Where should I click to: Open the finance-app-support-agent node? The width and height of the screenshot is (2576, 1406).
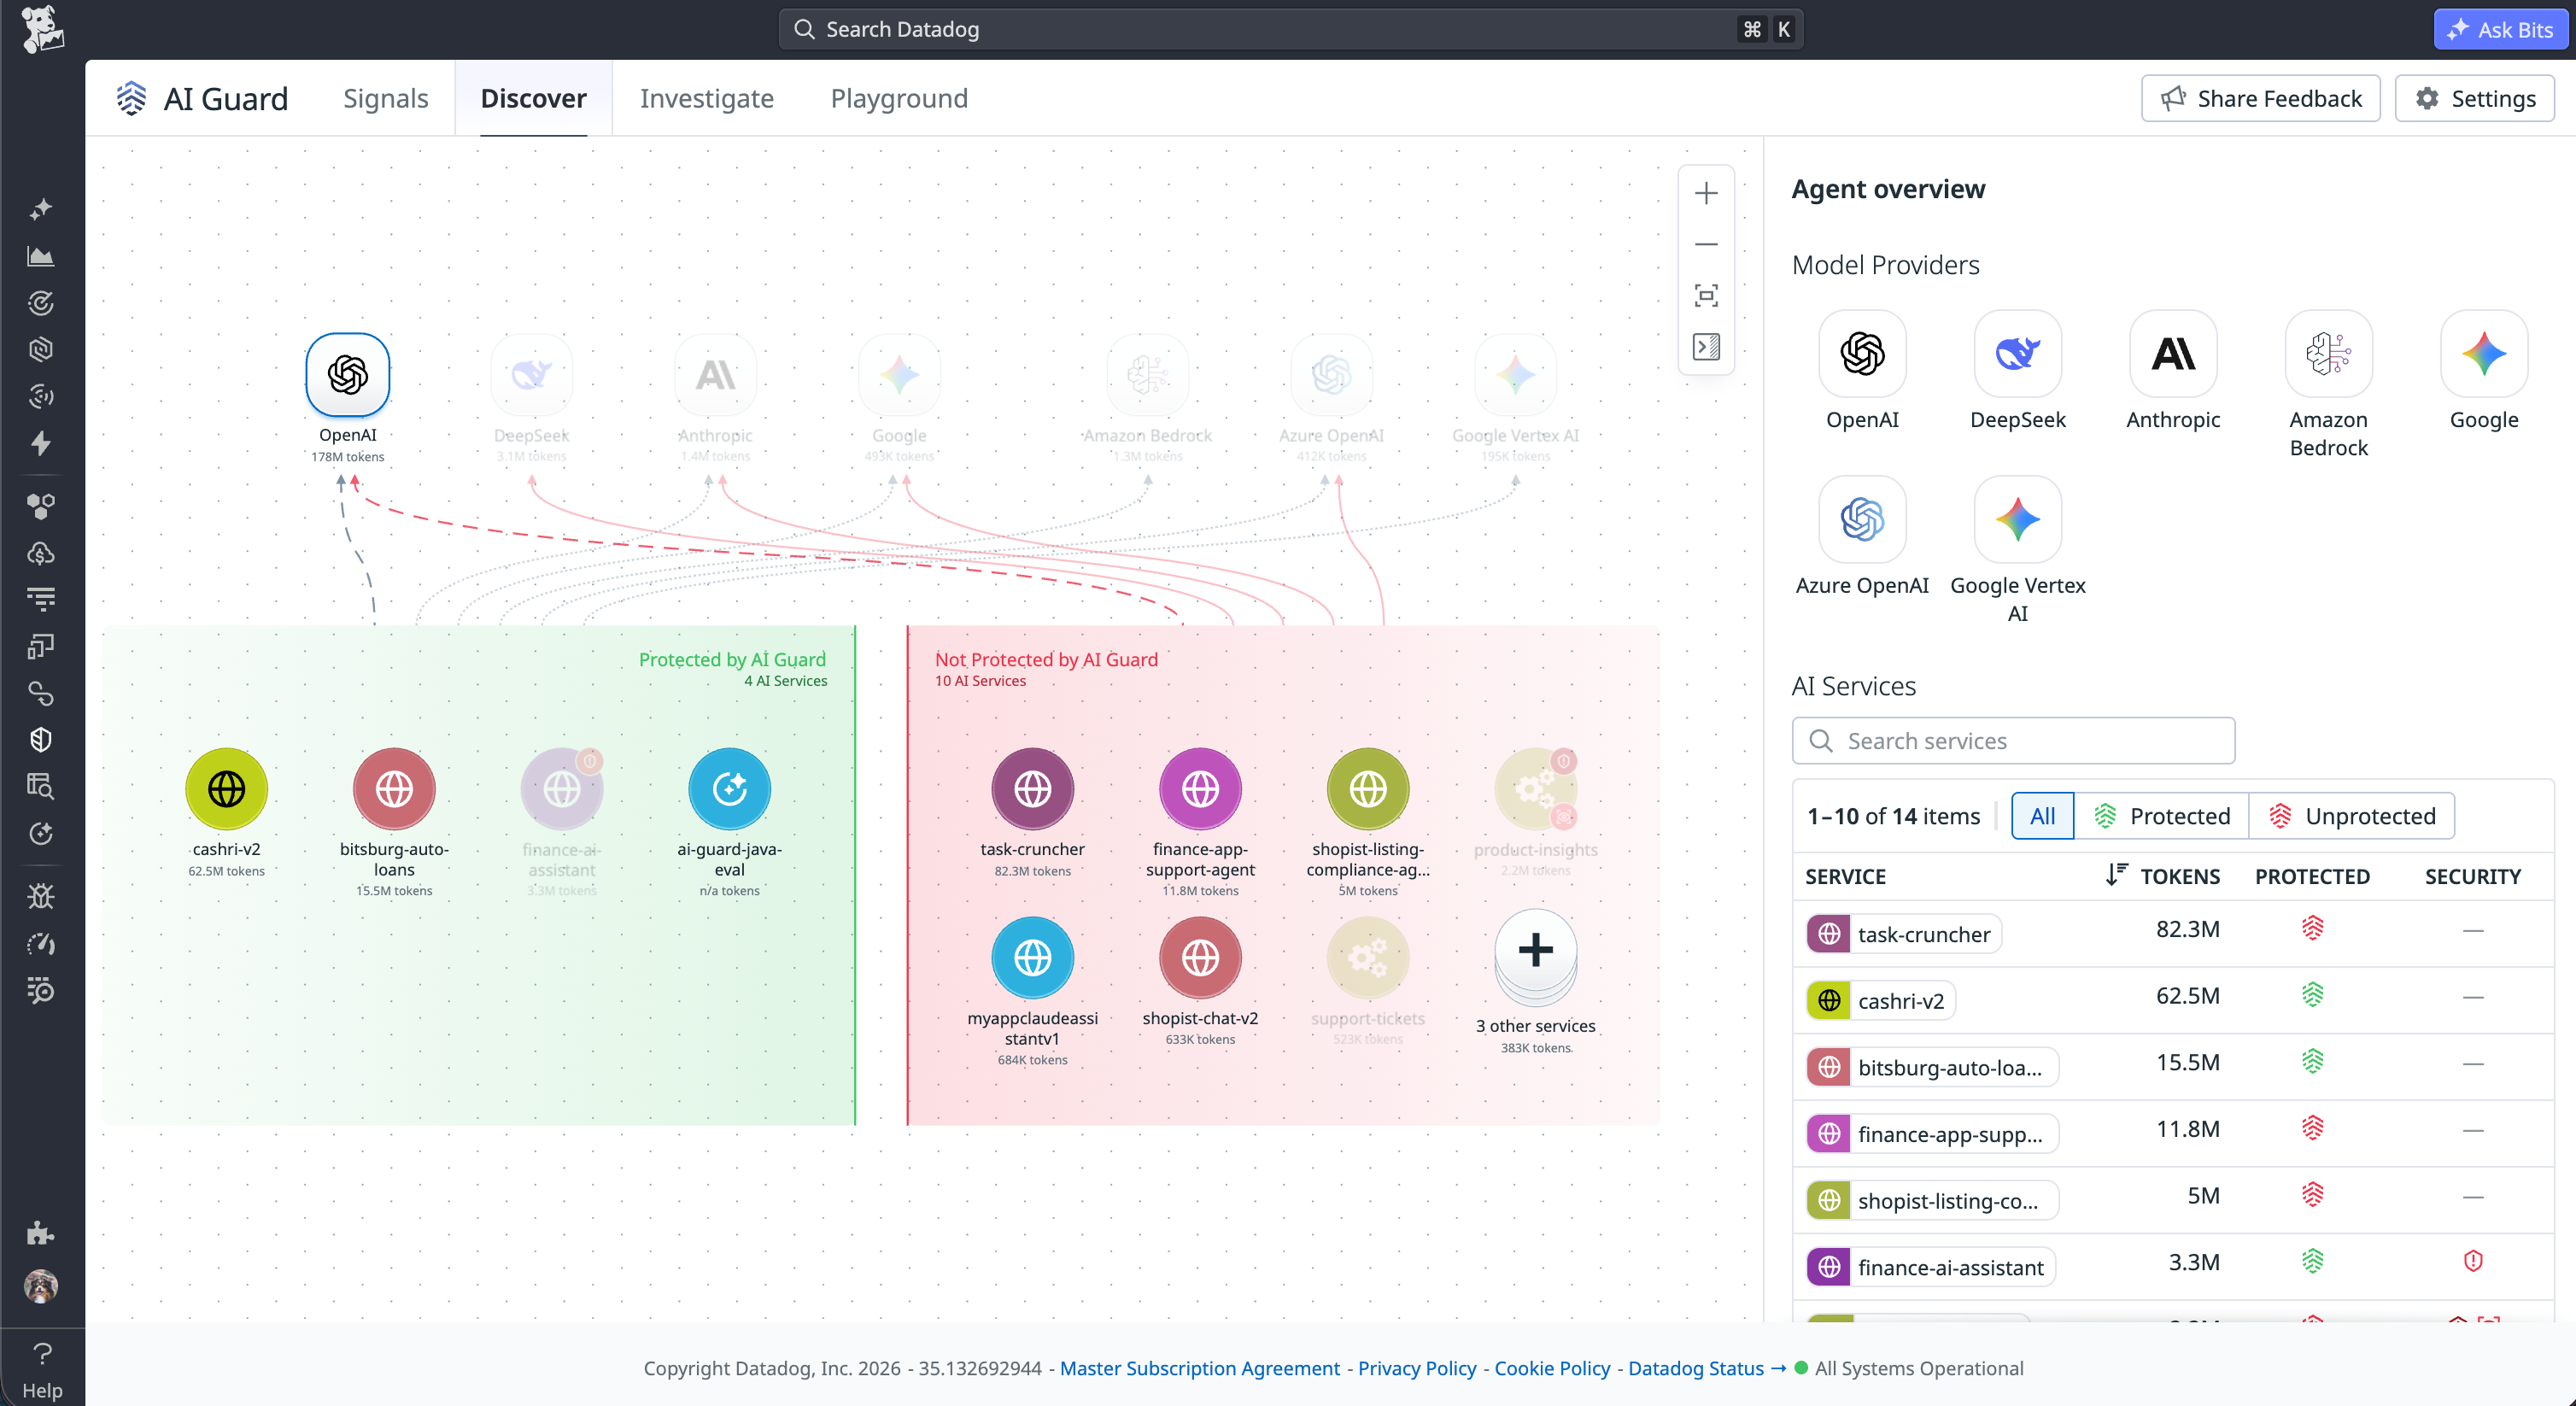(1200, 789)
